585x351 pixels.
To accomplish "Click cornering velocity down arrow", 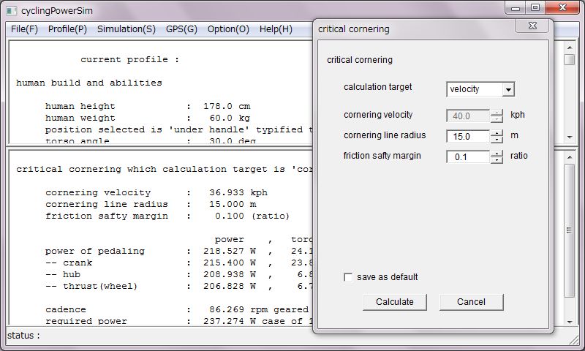I will [497, 119].
